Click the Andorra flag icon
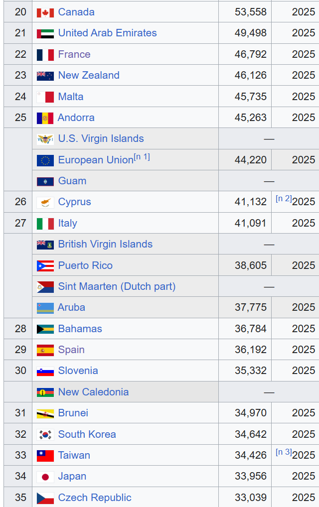319x507 pixels. tap(45, 118)
